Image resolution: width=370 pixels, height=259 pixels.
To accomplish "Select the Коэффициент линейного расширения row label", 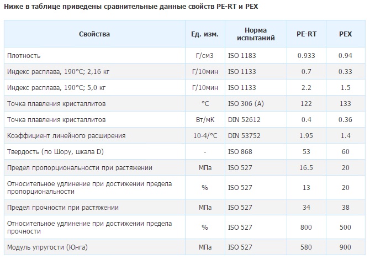I will pos(66,136).
